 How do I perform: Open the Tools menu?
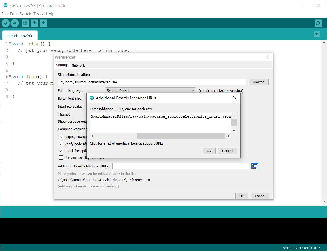(x=38, y=14)
